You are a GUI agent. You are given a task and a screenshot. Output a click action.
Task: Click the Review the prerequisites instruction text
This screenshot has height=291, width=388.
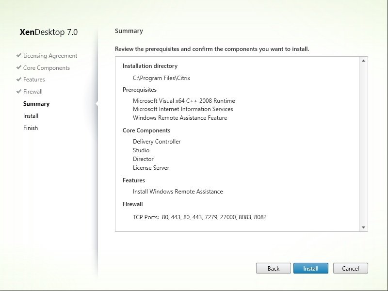(x=212, y=49)
